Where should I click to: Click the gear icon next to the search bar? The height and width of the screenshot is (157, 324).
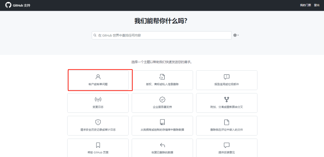234,35
